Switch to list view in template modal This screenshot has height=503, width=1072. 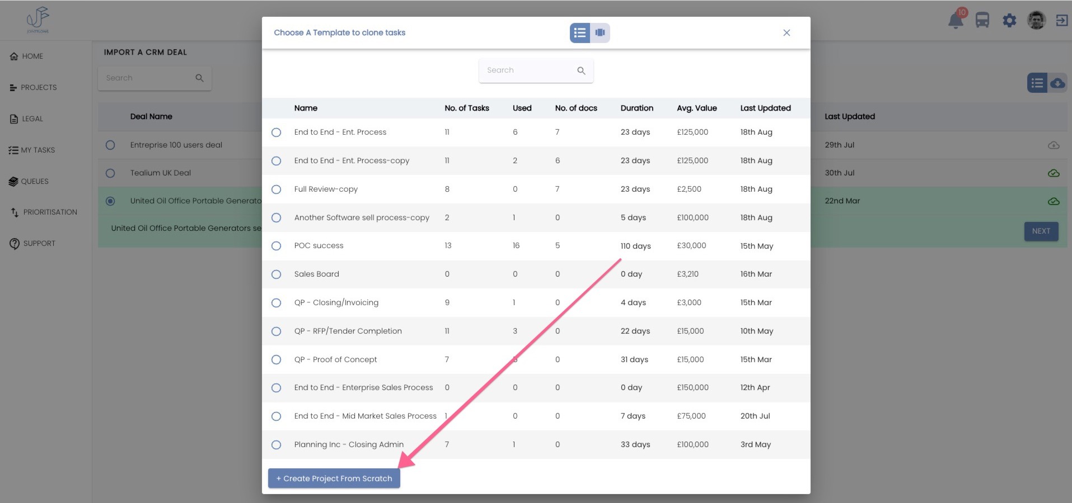pyautogui.click(x=579, y=33)
